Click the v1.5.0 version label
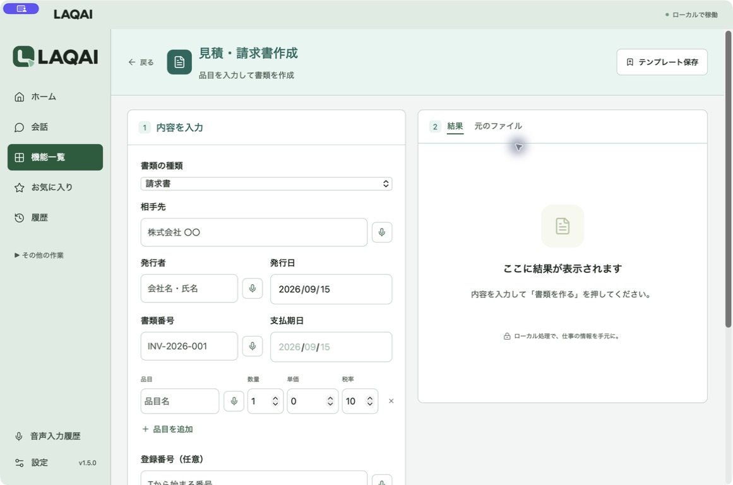 tap(87, 463)
